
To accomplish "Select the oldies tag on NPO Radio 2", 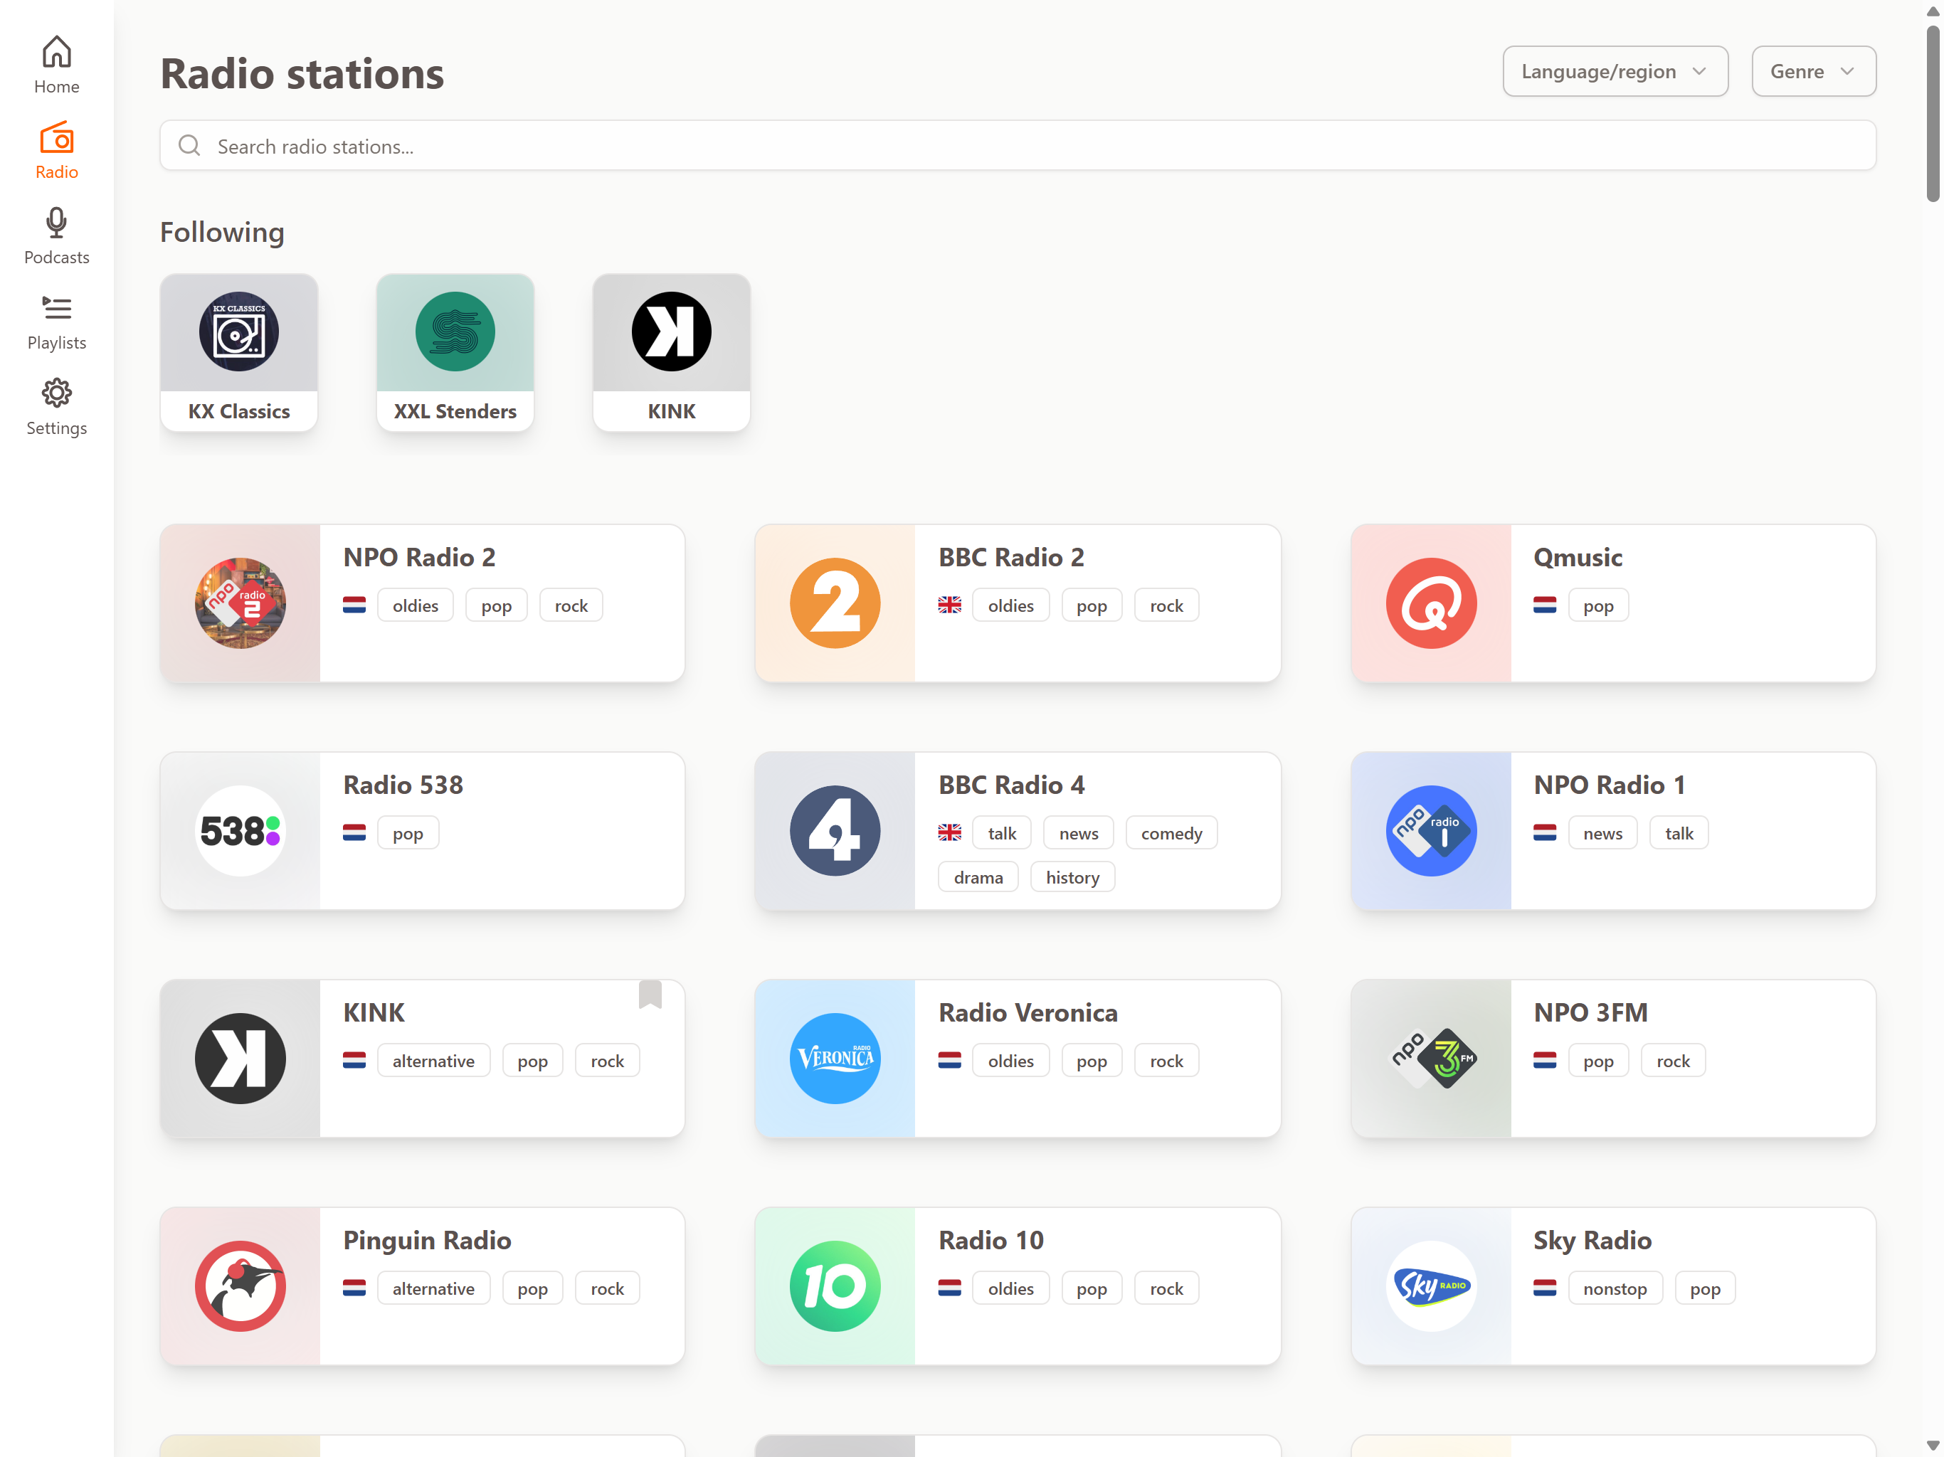I will tap(415, 605).
